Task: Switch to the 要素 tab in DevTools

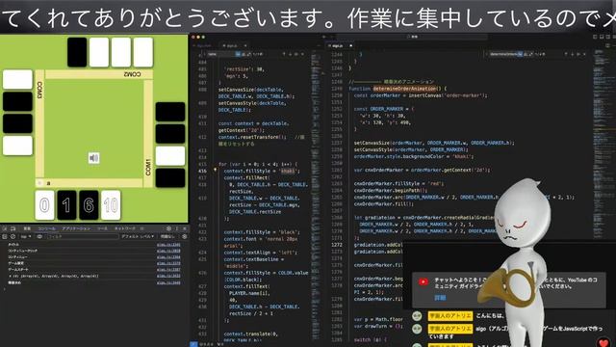Action: (27, 228)
